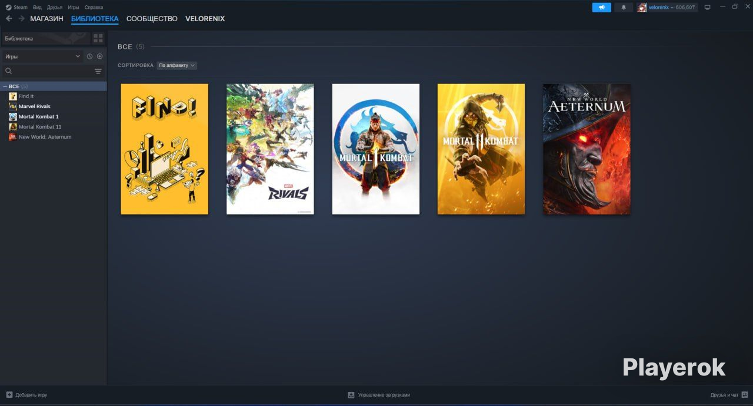This screenshot has height=406, width=753.
Task: Open the New World Aeternum cover
Action: [587, 149]
